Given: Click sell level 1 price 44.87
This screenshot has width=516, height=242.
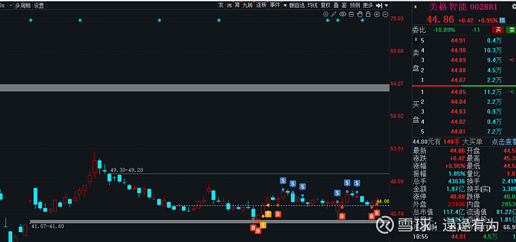Looking at the screenshot, I should coord(458,80).
